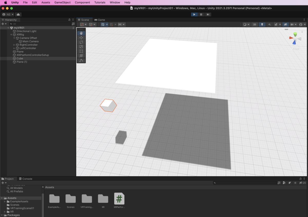The image size is (308, 217).
Task: Toggle grid visibility icon
Action: coord(103,25)
